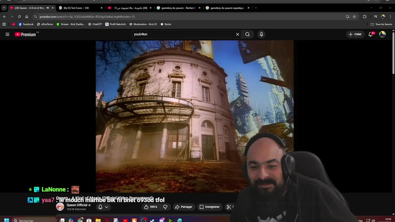Open the Windows Start button
Screen dimensions: 395x222
6,220
